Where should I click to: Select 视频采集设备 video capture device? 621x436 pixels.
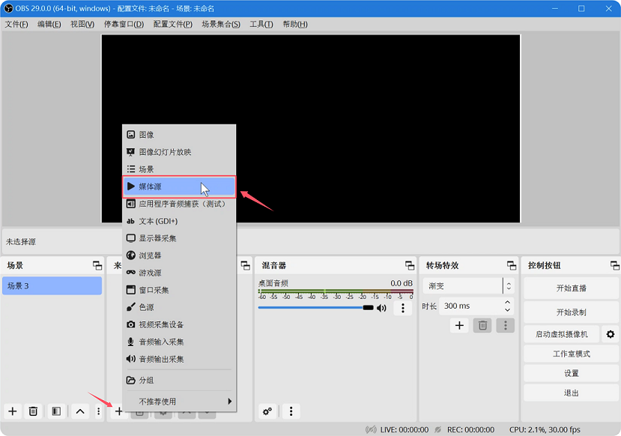[179, 324]
